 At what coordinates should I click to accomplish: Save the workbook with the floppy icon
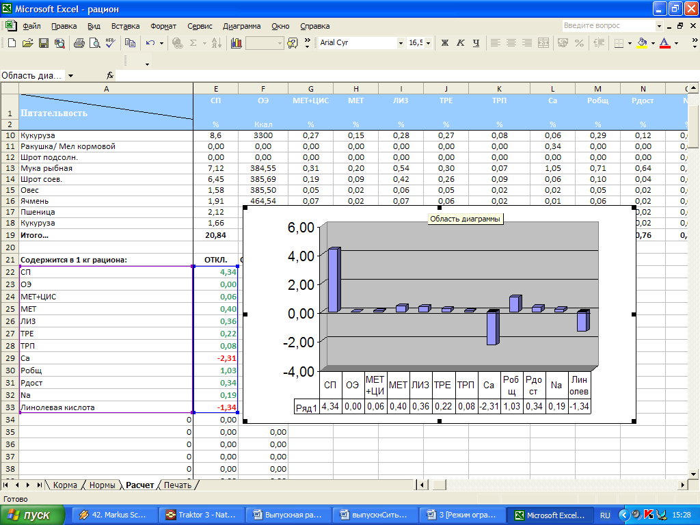pos(43,43)
